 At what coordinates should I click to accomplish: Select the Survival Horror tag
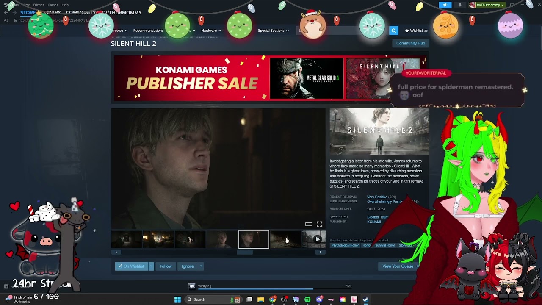(x=385, y=246)
